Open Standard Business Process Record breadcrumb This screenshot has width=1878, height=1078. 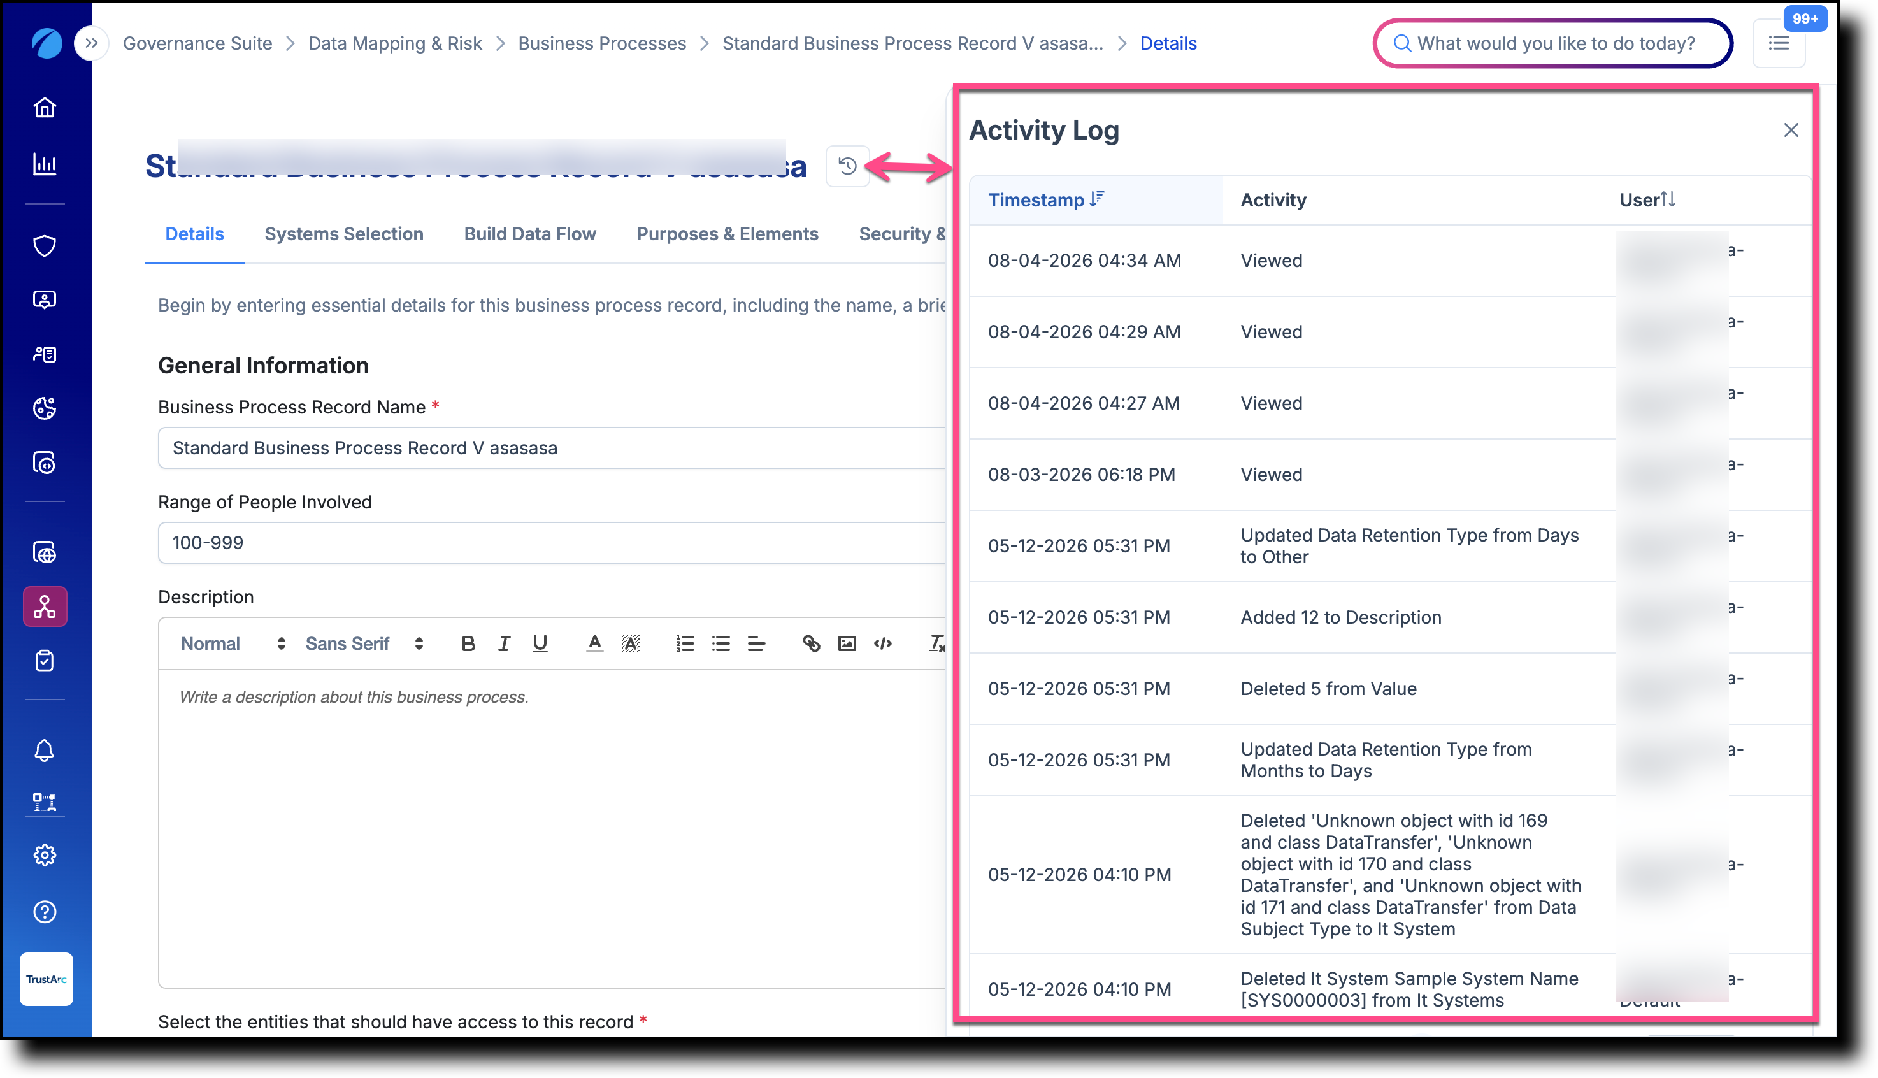(x=913, y=43)
